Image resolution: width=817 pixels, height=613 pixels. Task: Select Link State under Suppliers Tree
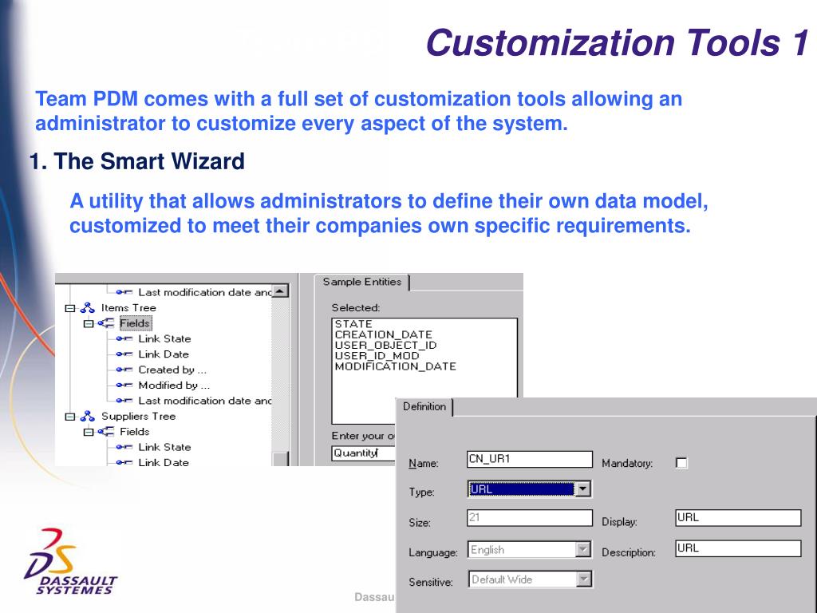pyautogui.click(x=164, y=447)
